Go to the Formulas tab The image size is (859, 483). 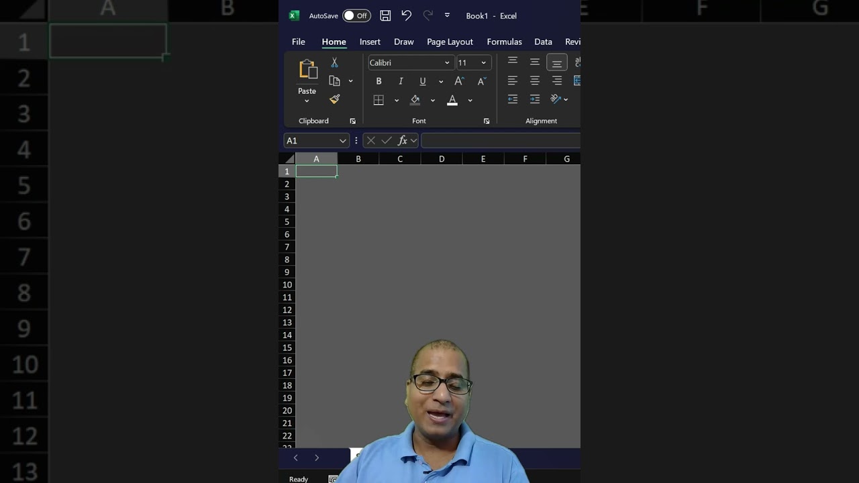click(x=504, y=42)
